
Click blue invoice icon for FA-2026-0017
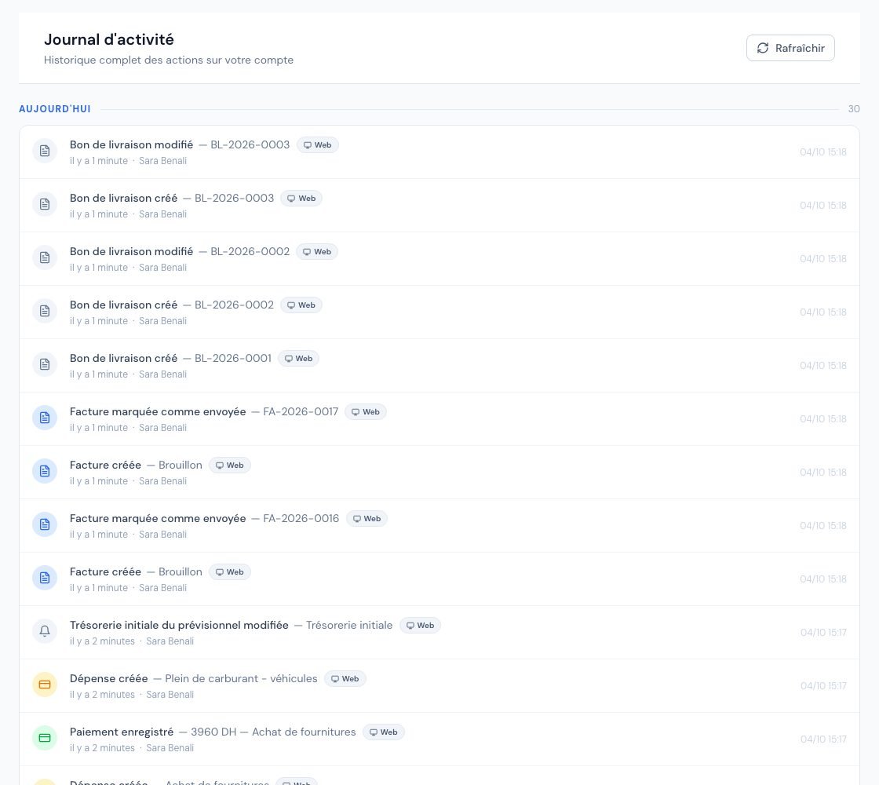click(45, 418)
